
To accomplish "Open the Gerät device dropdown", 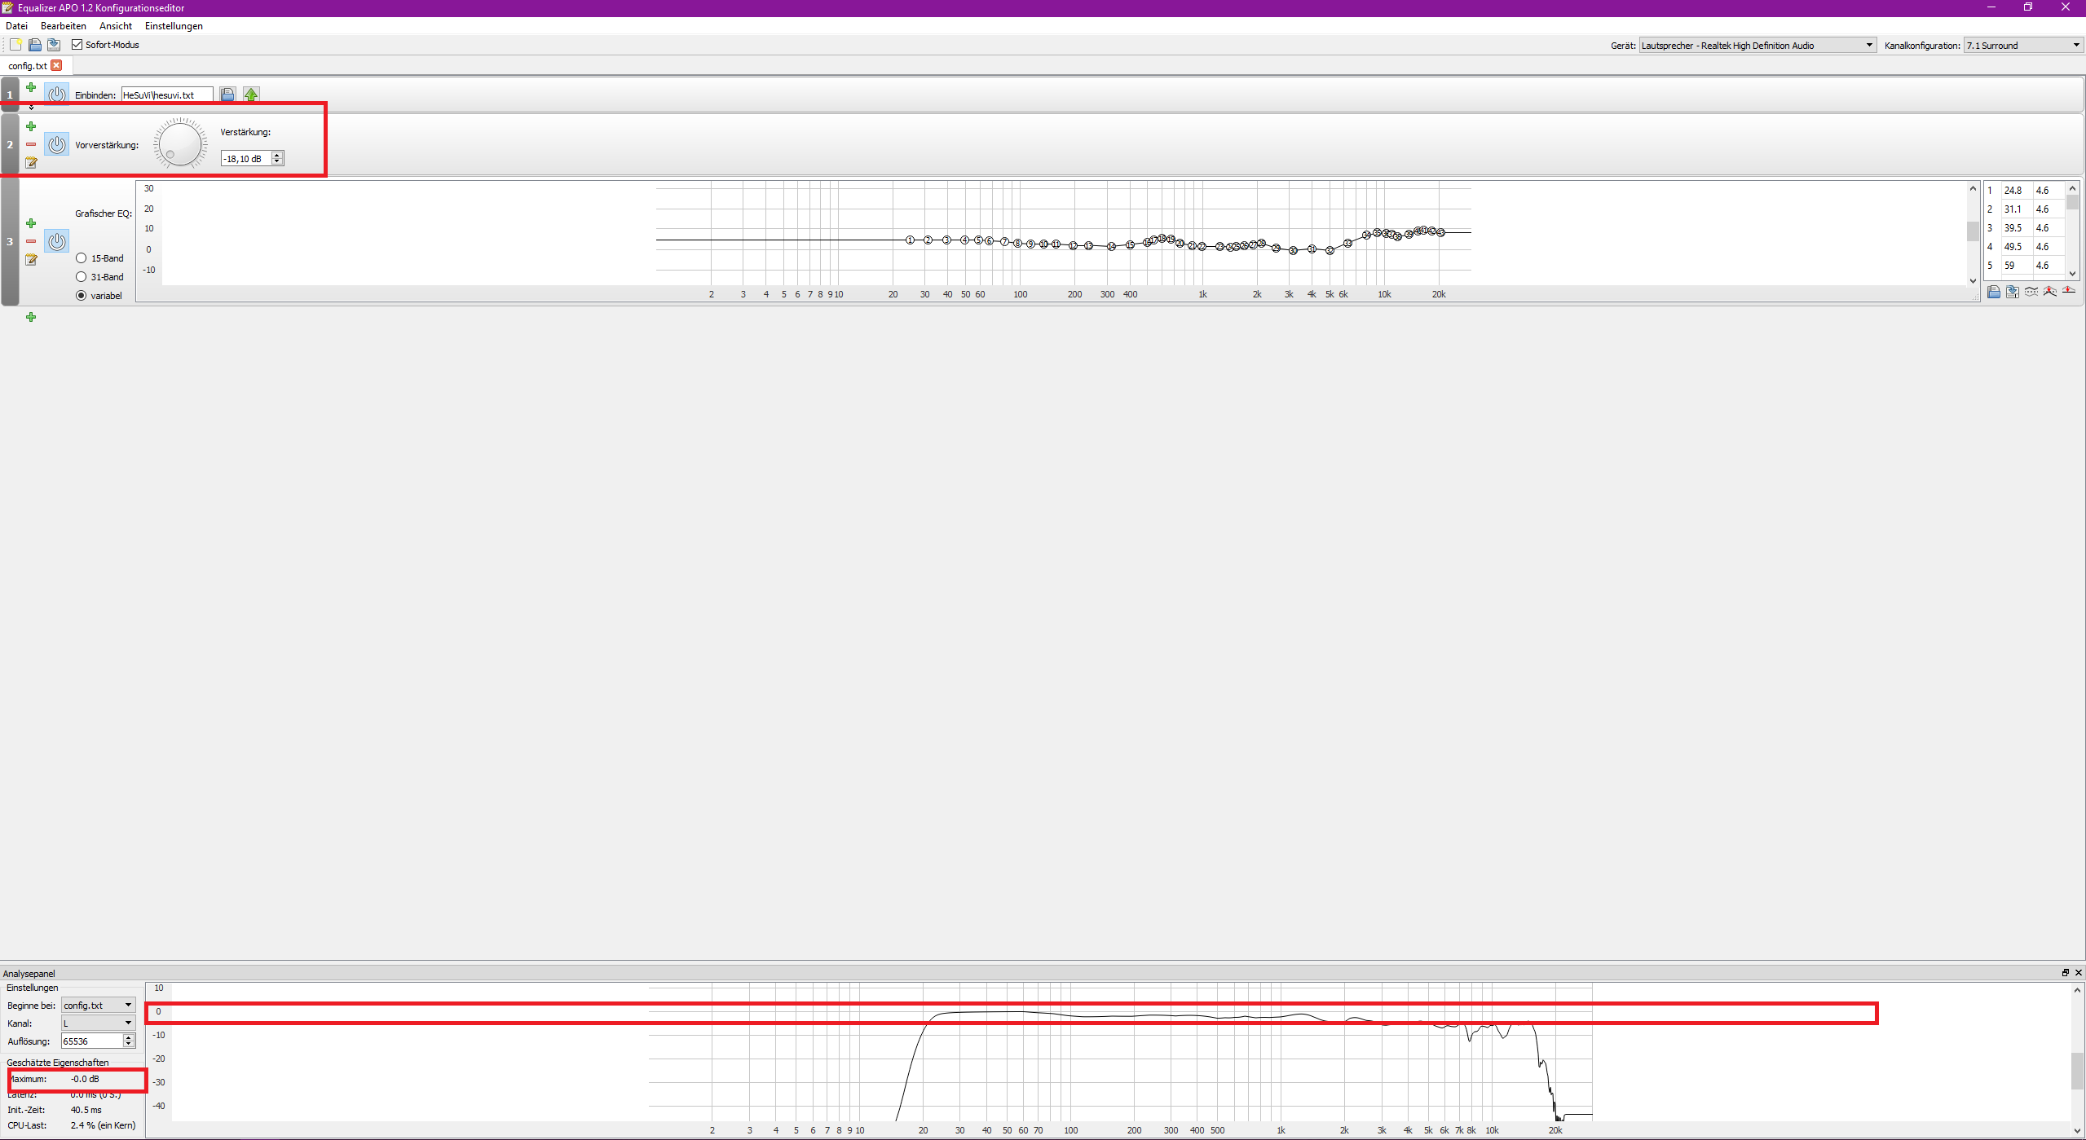I will [1757, 46].
